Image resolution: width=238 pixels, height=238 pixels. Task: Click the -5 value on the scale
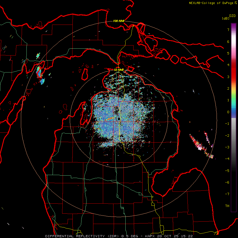(x=227, y=171)
